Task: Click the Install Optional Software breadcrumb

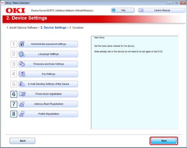Action: [x=22, y=28]
